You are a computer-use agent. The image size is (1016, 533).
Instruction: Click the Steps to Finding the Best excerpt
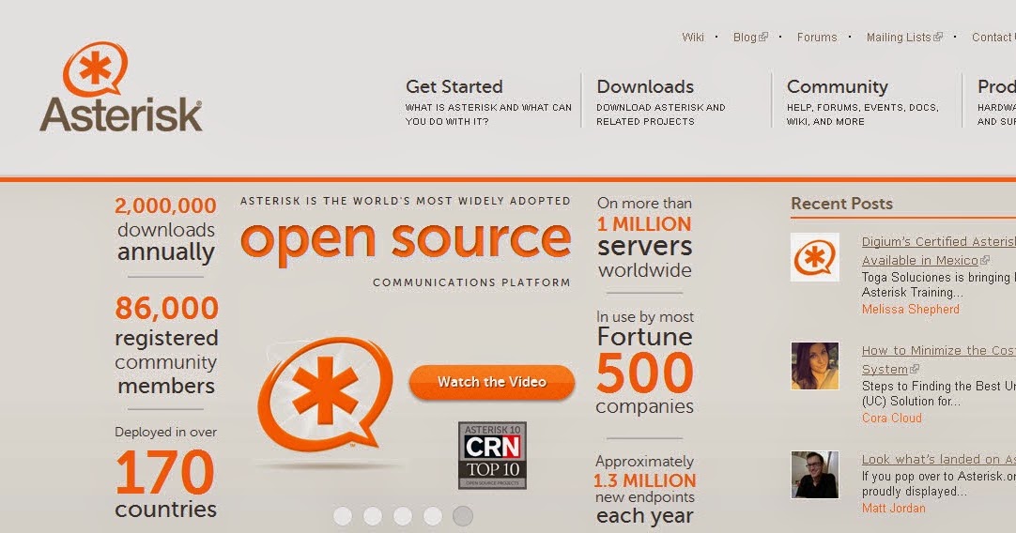[x=938, y=394]
